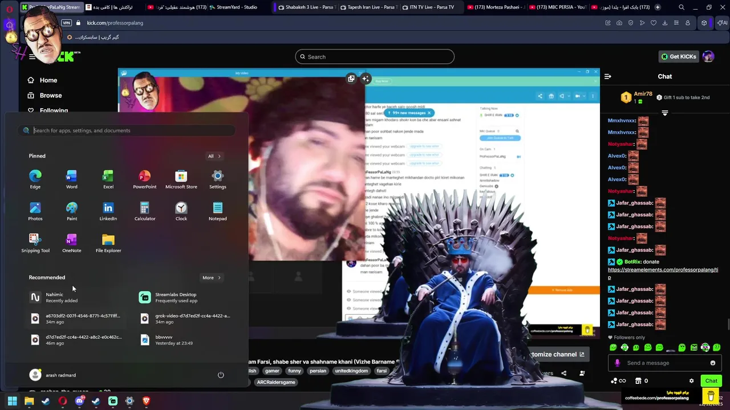The width and height of the screenshot is (730, 410).
Task: Click the browser tab search icon
Action: pos(682,7)
